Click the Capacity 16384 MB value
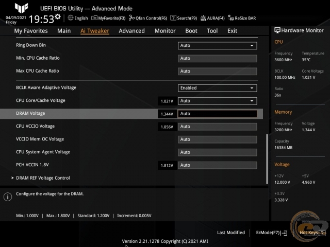This screenshot has width=330, height=247. [x=283, y=148]
